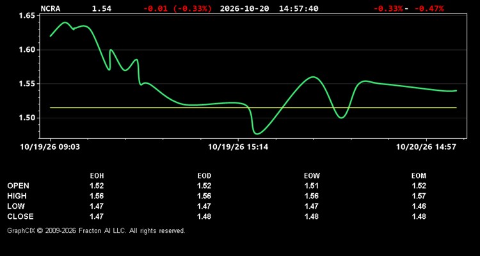Click the EOW HIGH value 1.56
Viewport: 480px width, 256px height.
pyautogui.click(x=312, y=196)
